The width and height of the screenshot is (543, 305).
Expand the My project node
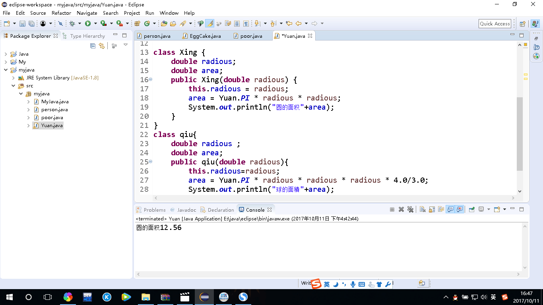click(x=6, y=62)
